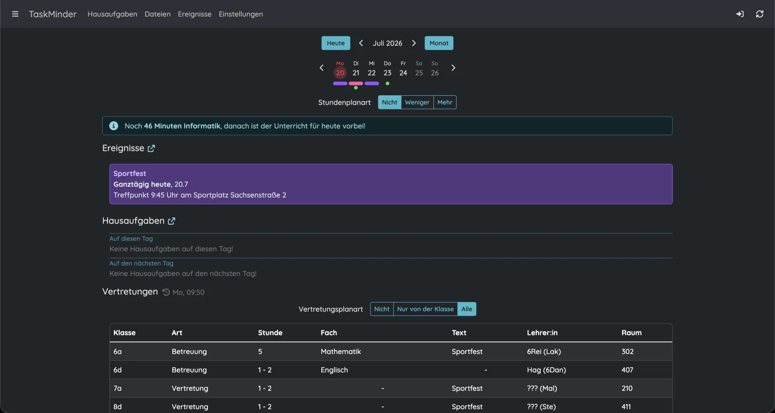Click the Art column header
The width and height of the screenshot is (775, 413).
(177, 333)
